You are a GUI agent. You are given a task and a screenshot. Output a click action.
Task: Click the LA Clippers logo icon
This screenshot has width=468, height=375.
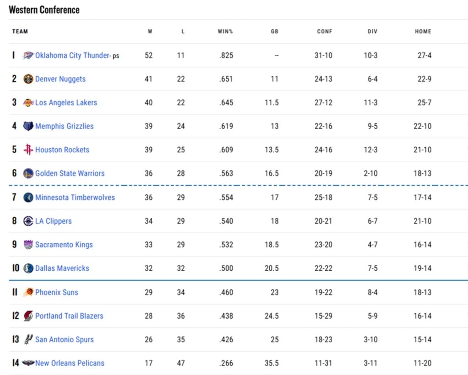[28, 221]
